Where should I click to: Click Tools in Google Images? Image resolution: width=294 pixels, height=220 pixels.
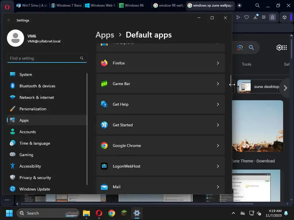tap(246, 64)
